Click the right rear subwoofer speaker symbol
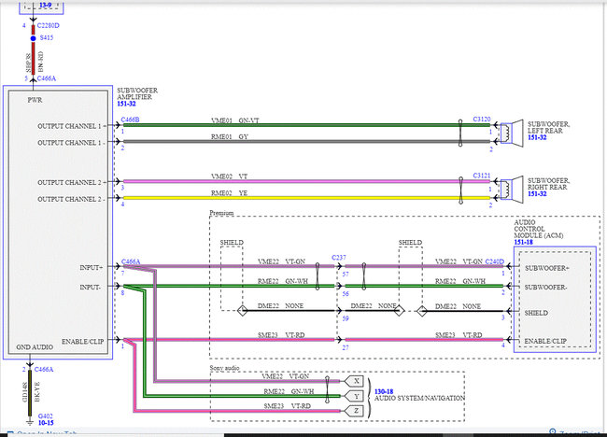The height and width of the screenshot is (437, 607). point(512,189)
